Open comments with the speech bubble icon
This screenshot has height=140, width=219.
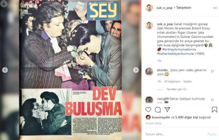pyautogui.click(x=158, y=110)
